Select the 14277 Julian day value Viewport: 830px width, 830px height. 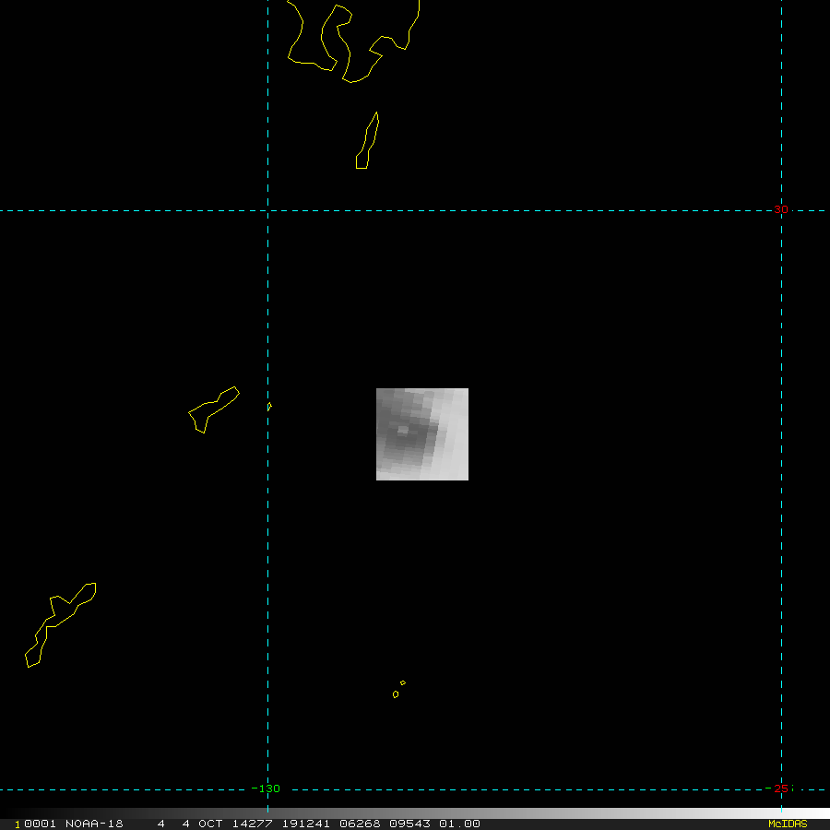tap(253, 824)
